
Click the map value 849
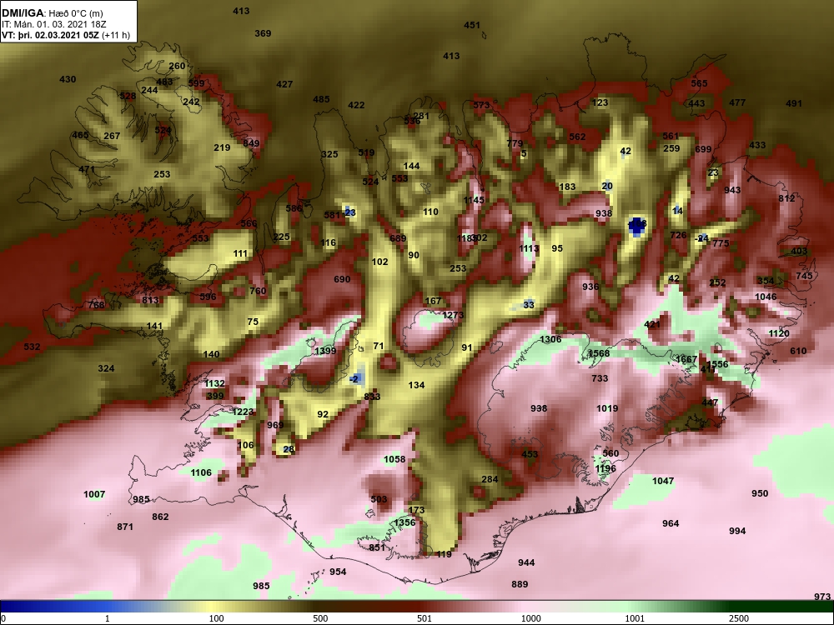(251, 143)
